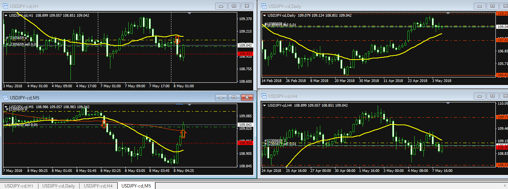Click the sell order label in H1 chart
Viewport: 508px width, 189px height.
pos(21,44)
